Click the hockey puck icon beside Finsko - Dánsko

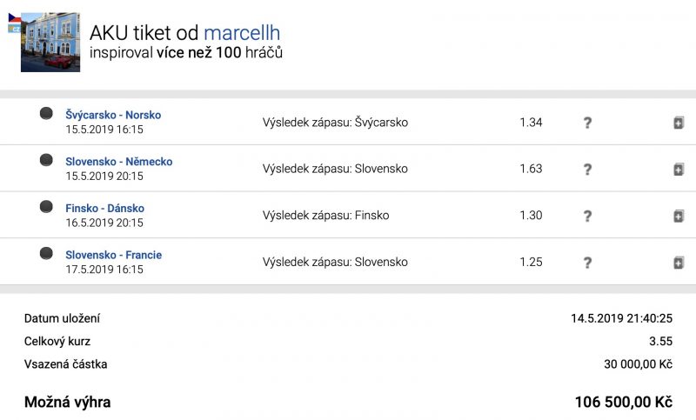pos(46,207)
